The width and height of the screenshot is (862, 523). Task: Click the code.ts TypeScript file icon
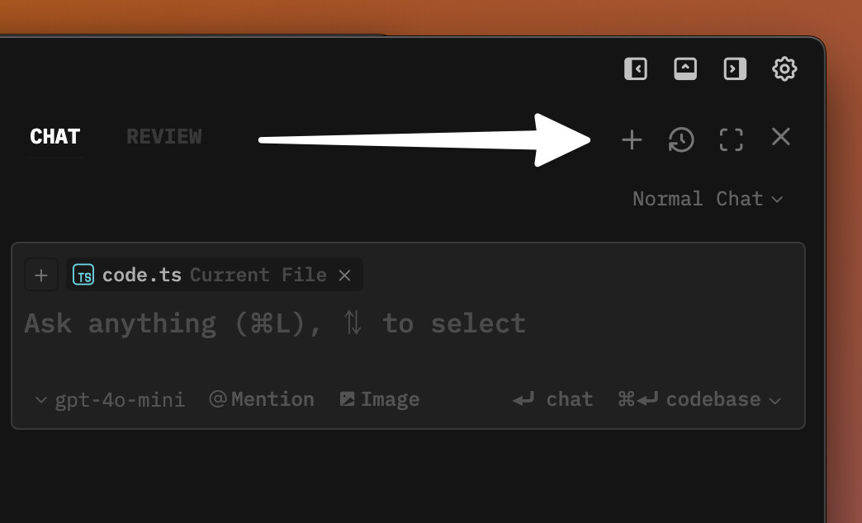[83, 275]
